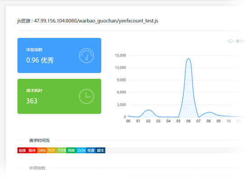Viewport: 248px width, 181px height.
Task: Click the 请求时间流 section heading
Action: 39,140
